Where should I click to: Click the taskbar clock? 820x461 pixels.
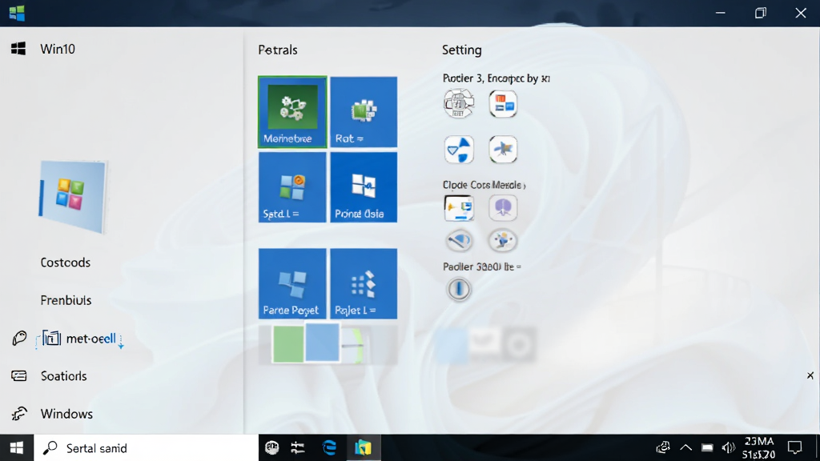tap(759, 448)
